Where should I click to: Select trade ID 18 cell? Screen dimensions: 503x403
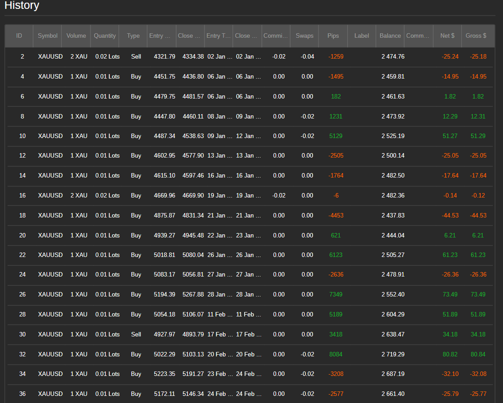pos(22,215)
